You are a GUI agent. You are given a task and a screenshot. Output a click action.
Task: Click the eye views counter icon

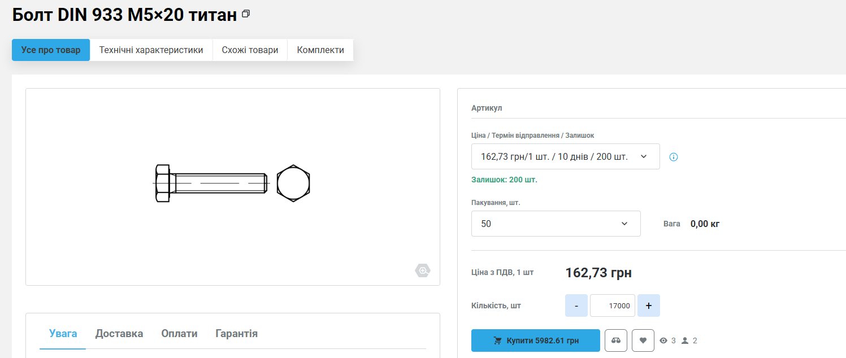(x=663, y=340)
